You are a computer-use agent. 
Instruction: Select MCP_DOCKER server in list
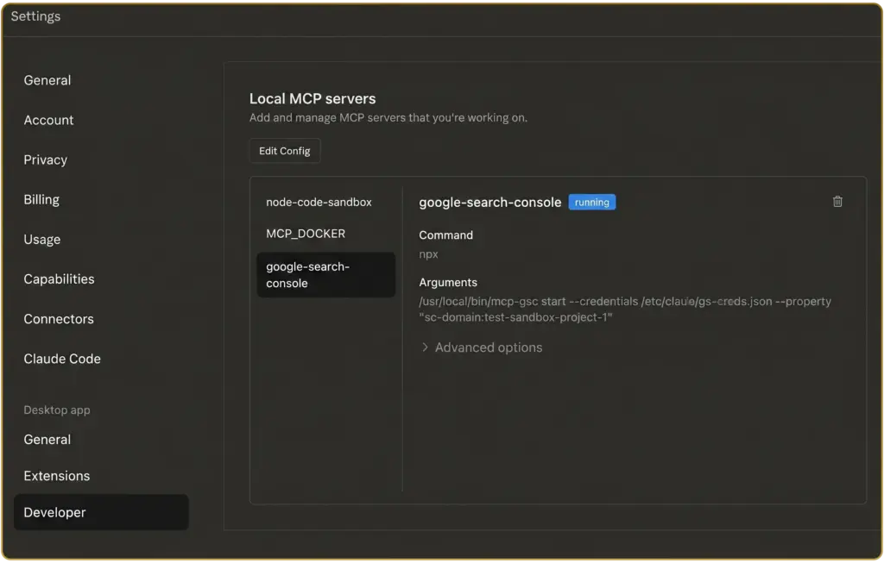[x=306, y=234]
